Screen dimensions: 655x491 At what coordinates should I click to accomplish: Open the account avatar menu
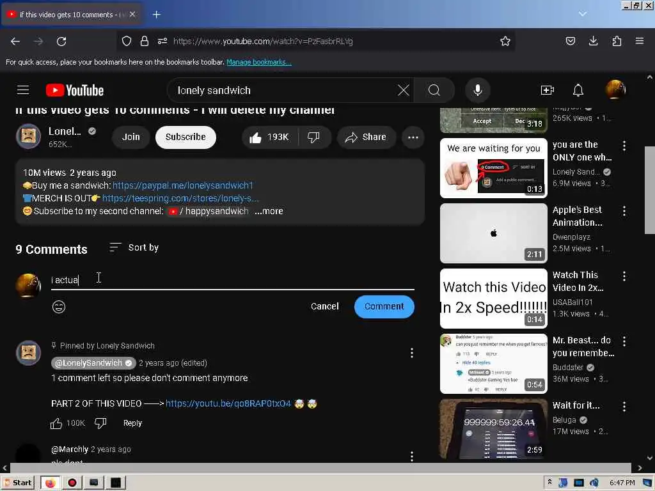click(615, 90)
